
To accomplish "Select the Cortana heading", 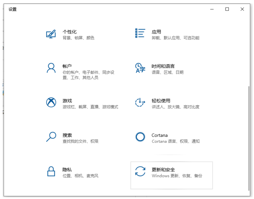I will [160, 135].
